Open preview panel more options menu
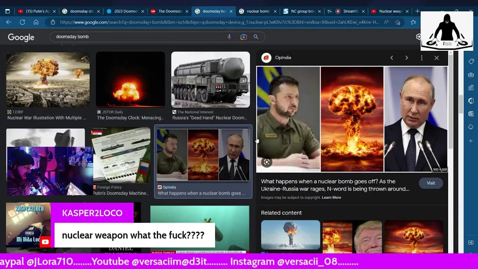478x269 pixels. click(422, 58)
